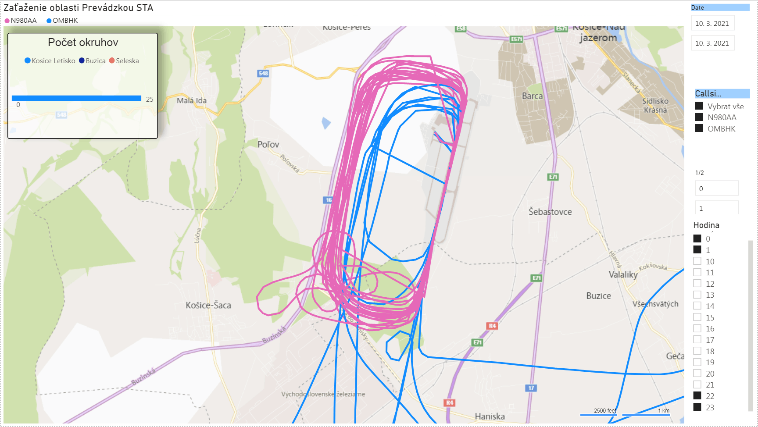Click the N980AA pink legend marker
Screen dimensions: 758x427
[7, 21]
